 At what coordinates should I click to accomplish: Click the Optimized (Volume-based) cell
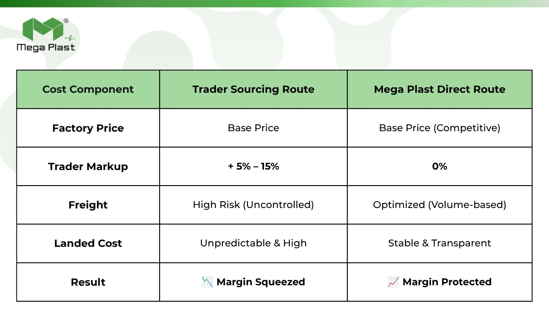pos(440,205)
